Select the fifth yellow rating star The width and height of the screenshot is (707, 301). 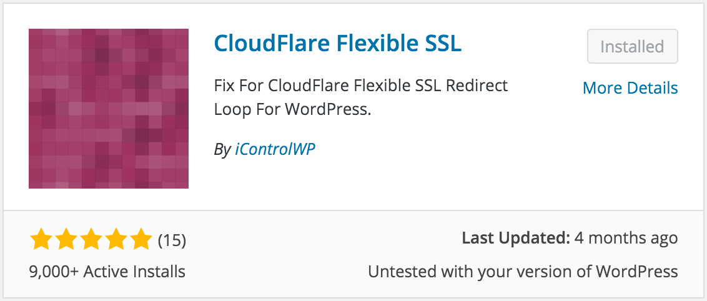point(141,239)
